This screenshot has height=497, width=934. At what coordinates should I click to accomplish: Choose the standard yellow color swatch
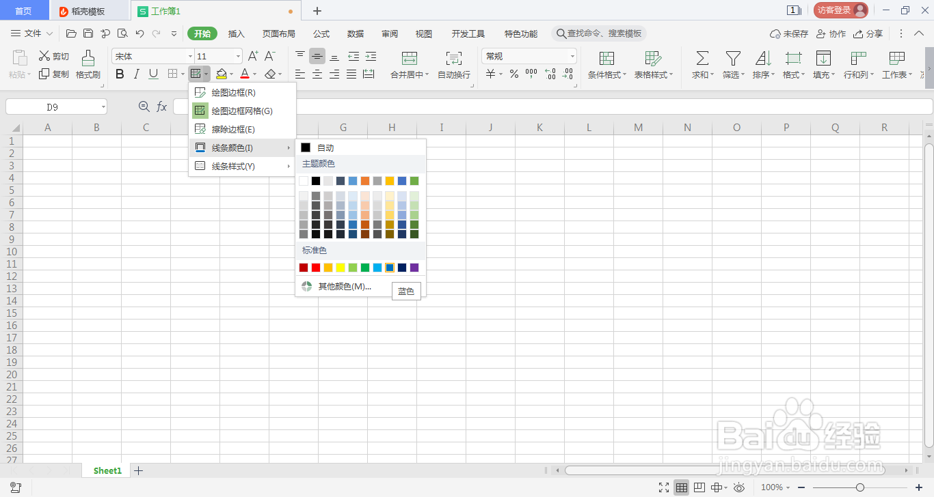pyautogui.click(x=341, y=268)
